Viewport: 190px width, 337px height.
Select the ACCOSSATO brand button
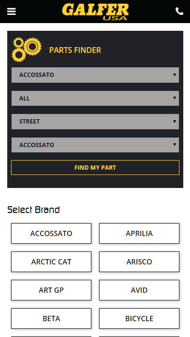coord(51,234)
